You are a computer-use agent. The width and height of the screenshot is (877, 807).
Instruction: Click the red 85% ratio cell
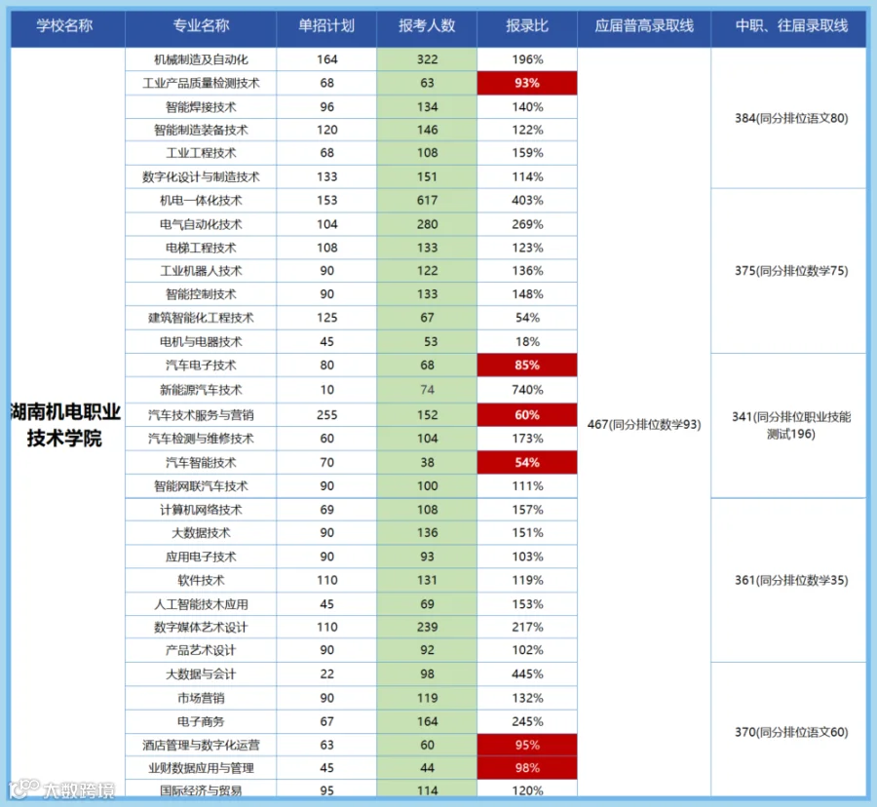click(x=527, y=365)
